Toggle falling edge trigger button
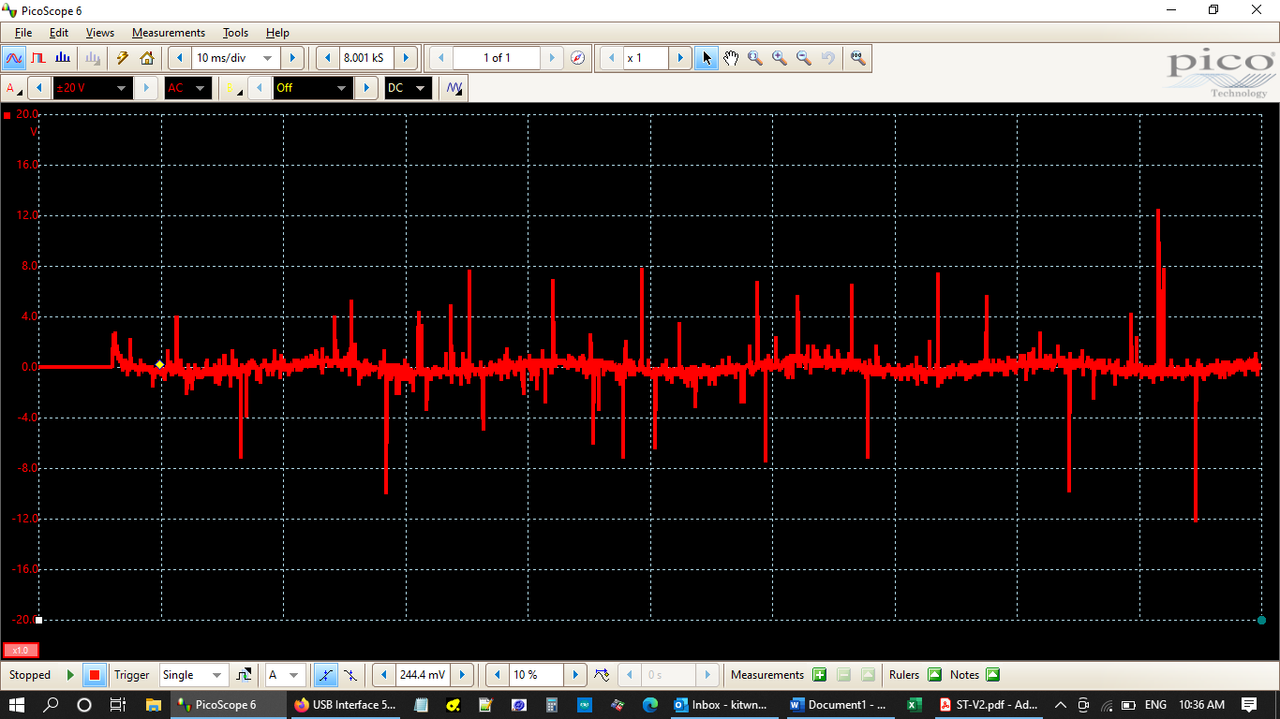1280x719 pixels. pos(350,675)
